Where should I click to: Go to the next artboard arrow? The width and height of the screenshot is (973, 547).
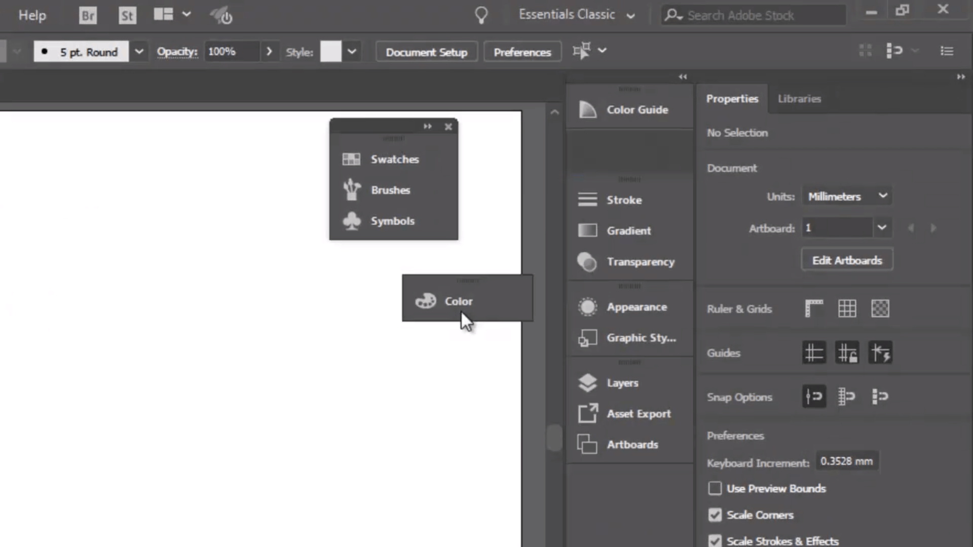933,228
